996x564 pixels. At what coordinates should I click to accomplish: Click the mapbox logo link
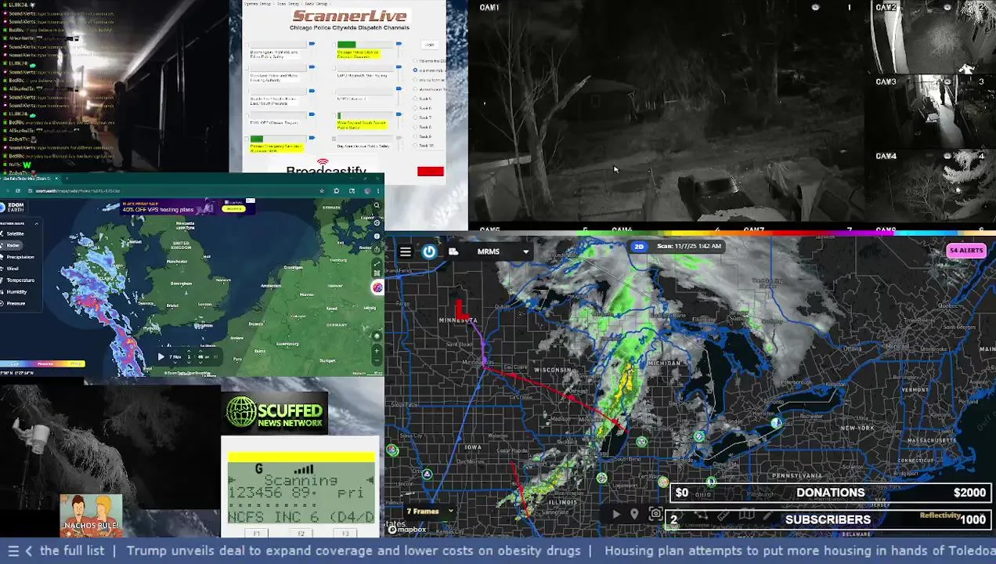pos(407,530)
